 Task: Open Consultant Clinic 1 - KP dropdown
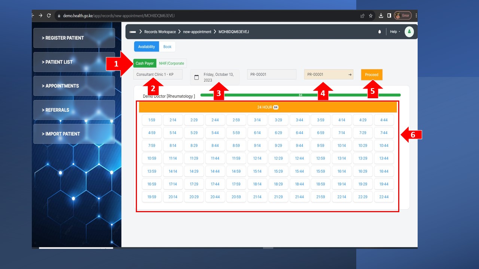[158, 74]
